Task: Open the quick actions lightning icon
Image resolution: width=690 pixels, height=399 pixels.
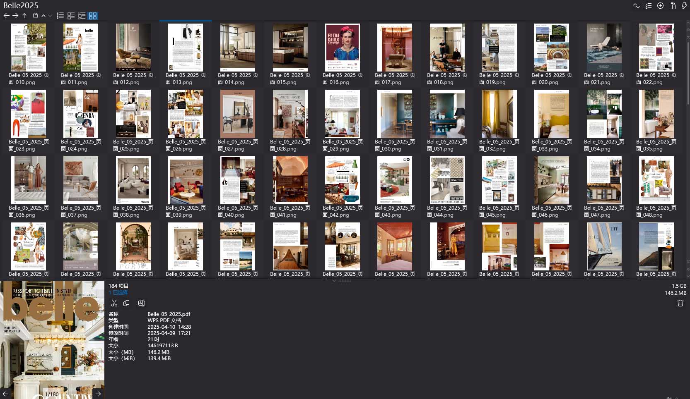Action: [x=684, y=6]
